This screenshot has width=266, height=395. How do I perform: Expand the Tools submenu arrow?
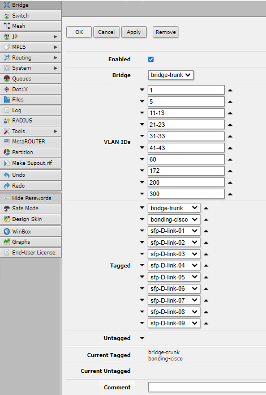pos(55,131)
